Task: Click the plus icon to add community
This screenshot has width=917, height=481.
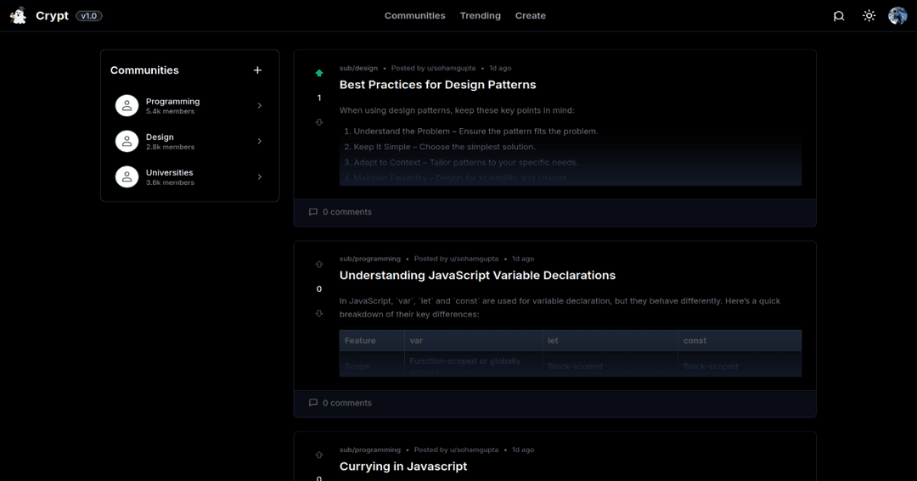Action: tap(258, 70)
